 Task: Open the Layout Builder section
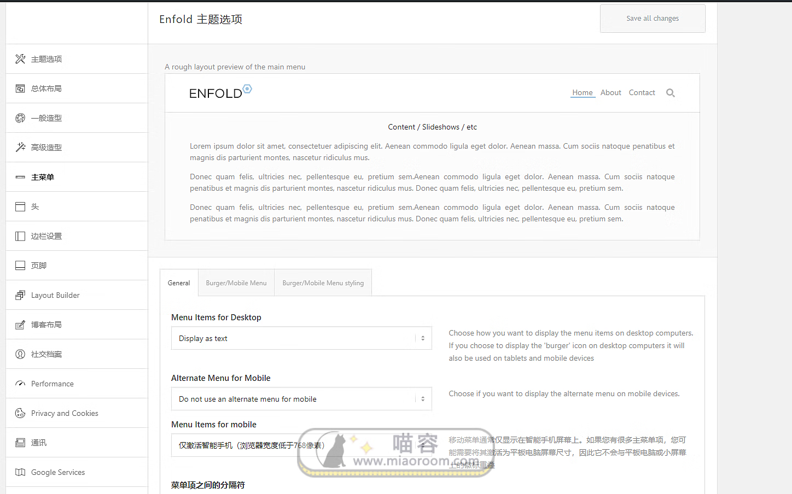(x=77, y=295)
